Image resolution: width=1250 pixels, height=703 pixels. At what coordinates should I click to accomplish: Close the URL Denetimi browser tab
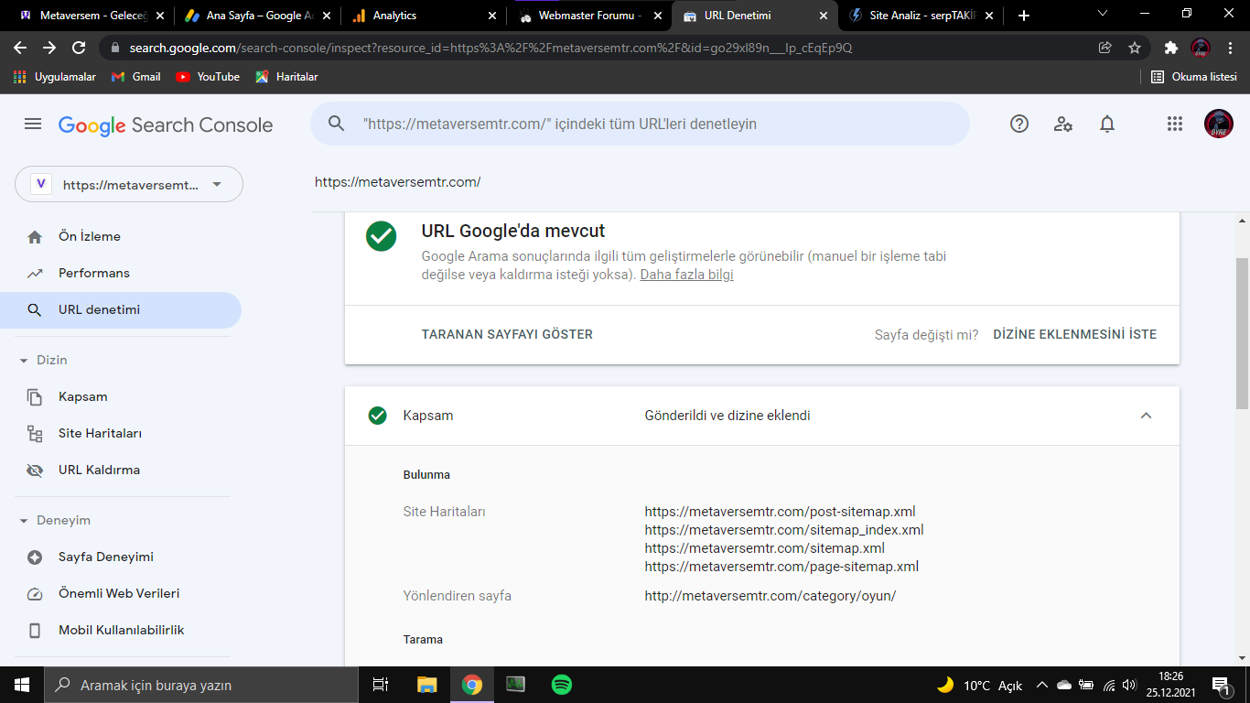[824, 16]
